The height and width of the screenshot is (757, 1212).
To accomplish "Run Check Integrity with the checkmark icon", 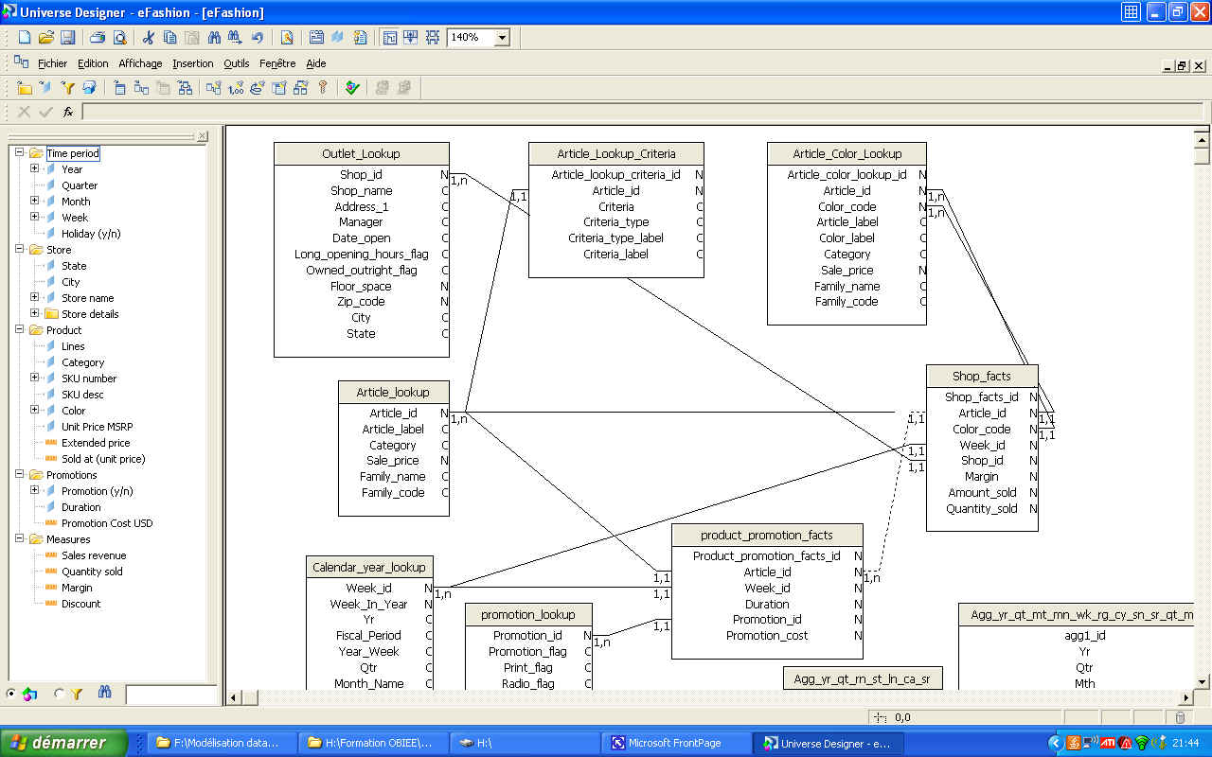I will tap(352, 88).
